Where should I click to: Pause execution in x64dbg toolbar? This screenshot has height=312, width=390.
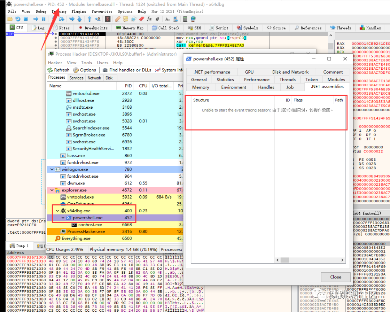(44, 19)
